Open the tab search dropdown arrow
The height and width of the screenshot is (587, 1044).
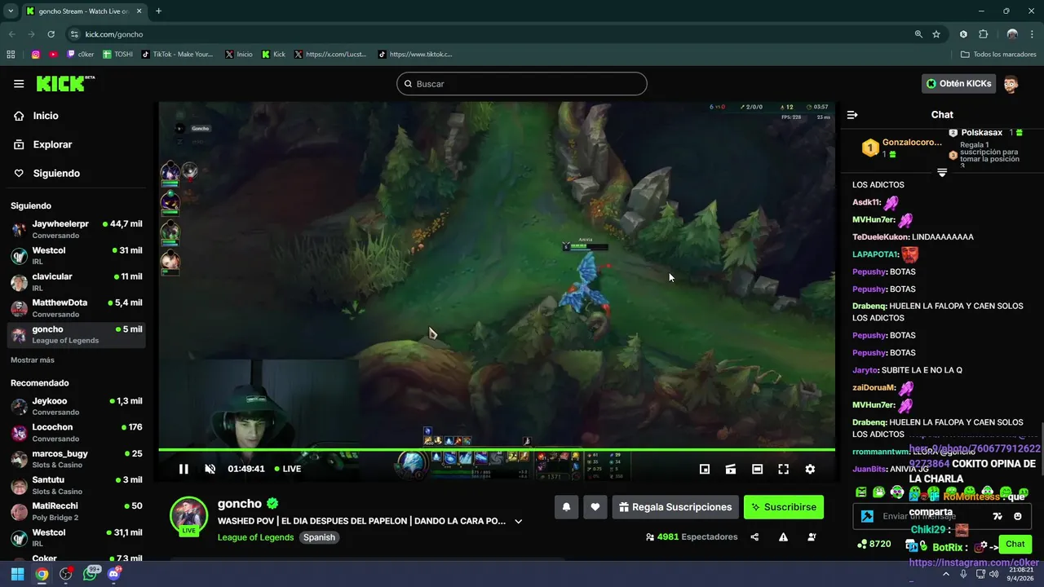pyautogui.click(x=11, y=11)
